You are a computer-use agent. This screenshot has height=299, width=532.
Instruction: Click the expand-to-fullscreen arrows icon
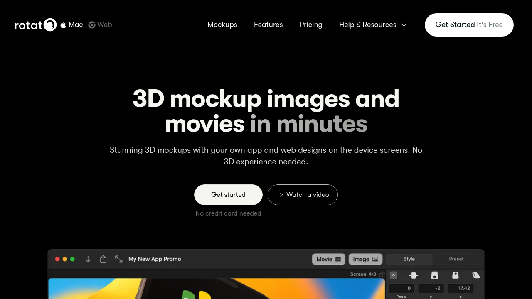[x=119, y=259]
